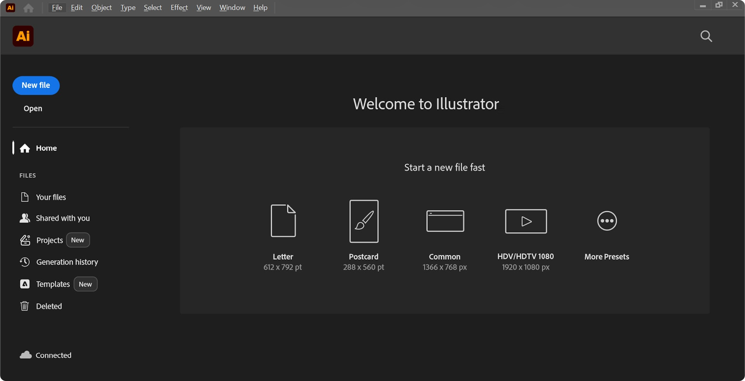Select the Postcard preset icon
Screen dimensions: 745x381
[x=364, y=221]
